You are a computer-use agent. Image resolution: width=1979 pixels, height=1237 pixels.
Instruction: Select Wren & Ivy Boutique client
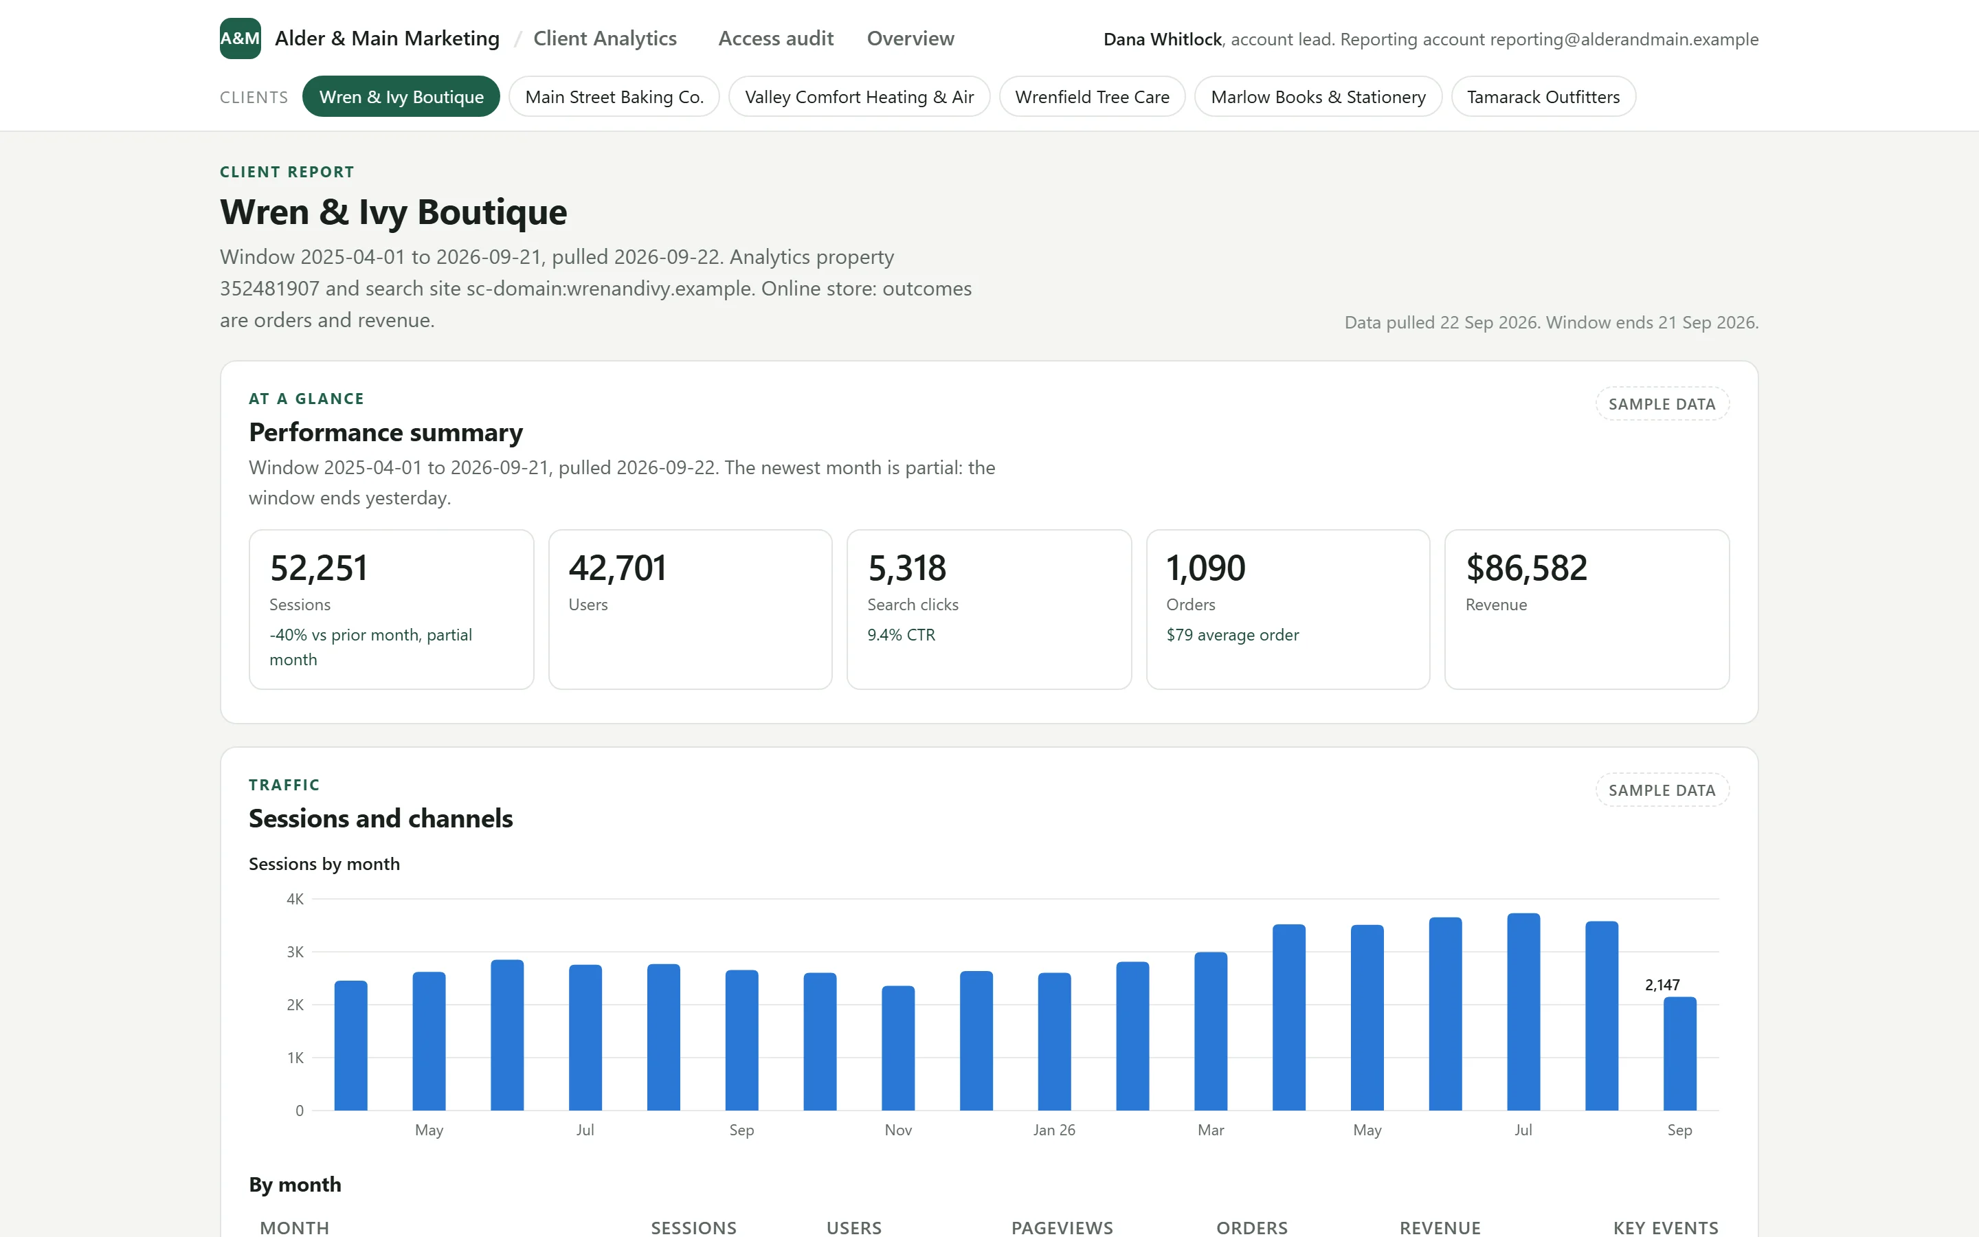coord(401,96)
